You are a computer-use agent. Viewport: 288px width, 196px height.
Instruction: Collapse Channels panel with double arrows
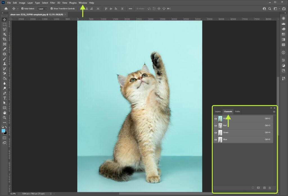[x=271, y=108]
